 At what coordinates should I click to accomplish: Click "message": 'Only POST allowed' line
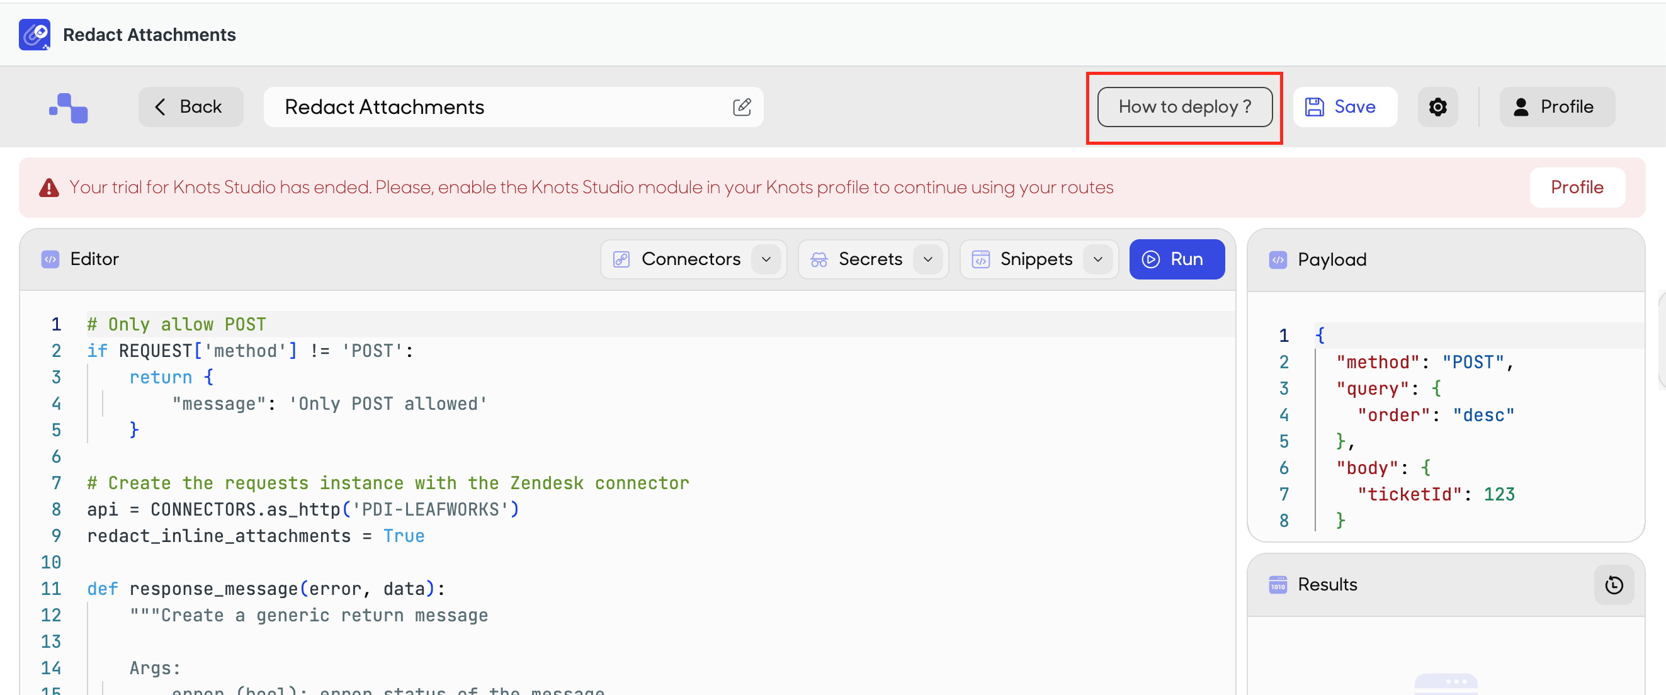click(x=329, y=404)
